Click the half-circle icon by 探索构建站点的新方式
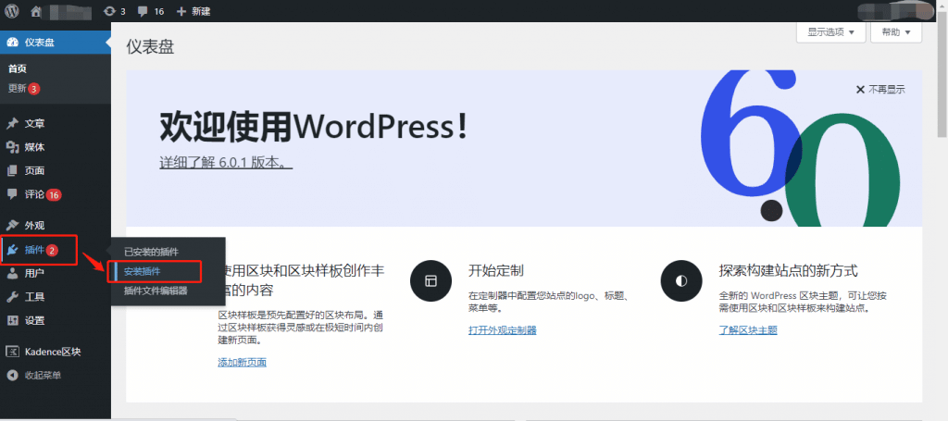This screenshot has height=421, width=948. point(681,281)
